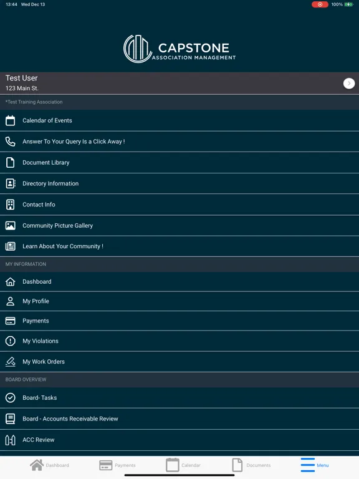This screenshot has height=479, width=359.
Task: Tap the 13:44 clock in status bar
Action: pos(11,4)
